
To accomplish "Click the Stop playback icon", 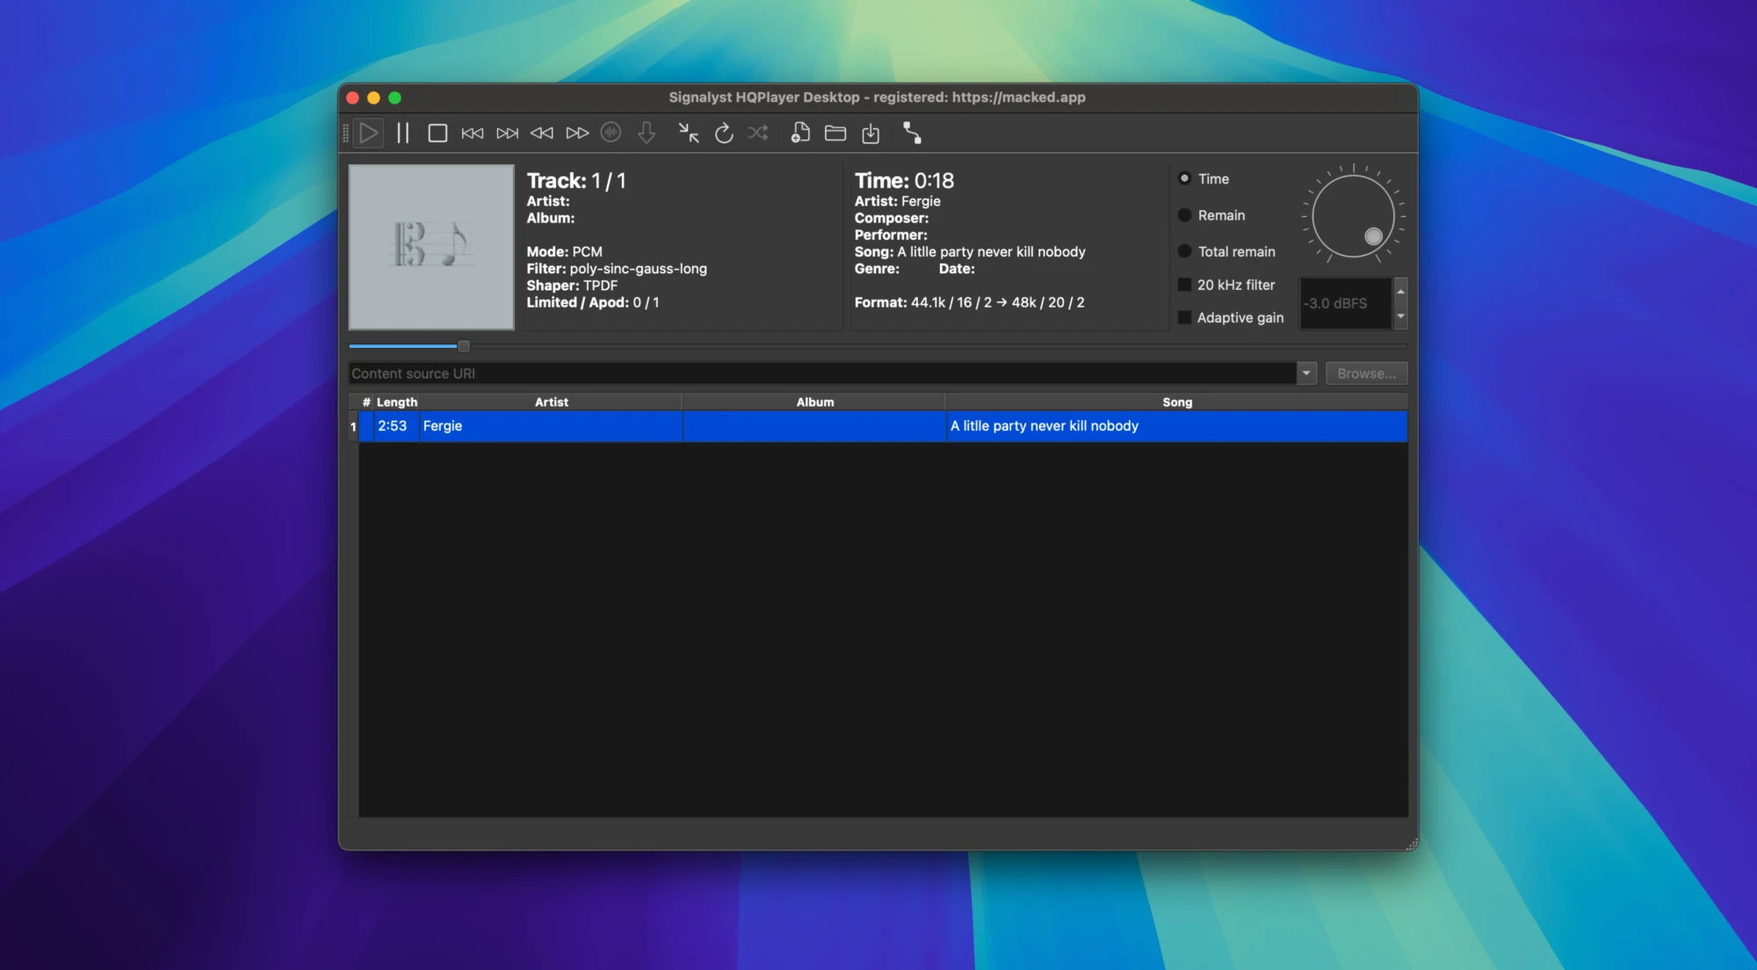I will 437,134.
